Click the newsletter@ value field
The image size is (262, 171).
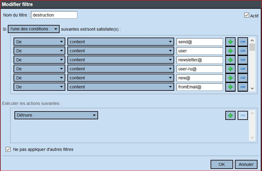(200, 60)
